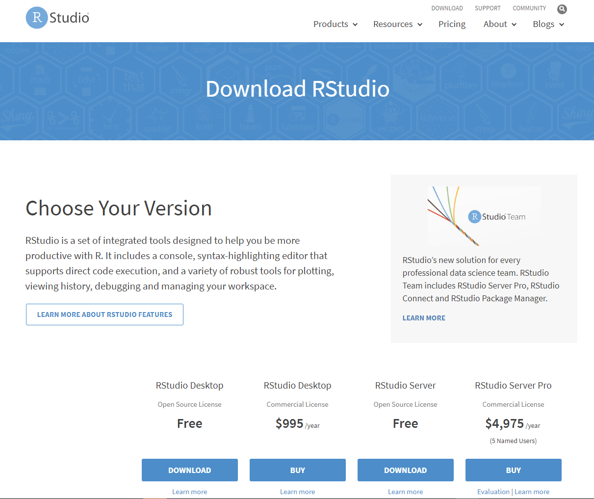Open the Products menu item
594x499 pixels.
click(331, 24)
